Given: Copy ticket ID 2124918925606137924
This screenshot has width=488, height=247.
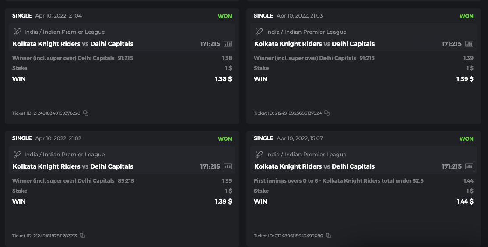Looking at the screenshot, I should [x=327, y=113].
